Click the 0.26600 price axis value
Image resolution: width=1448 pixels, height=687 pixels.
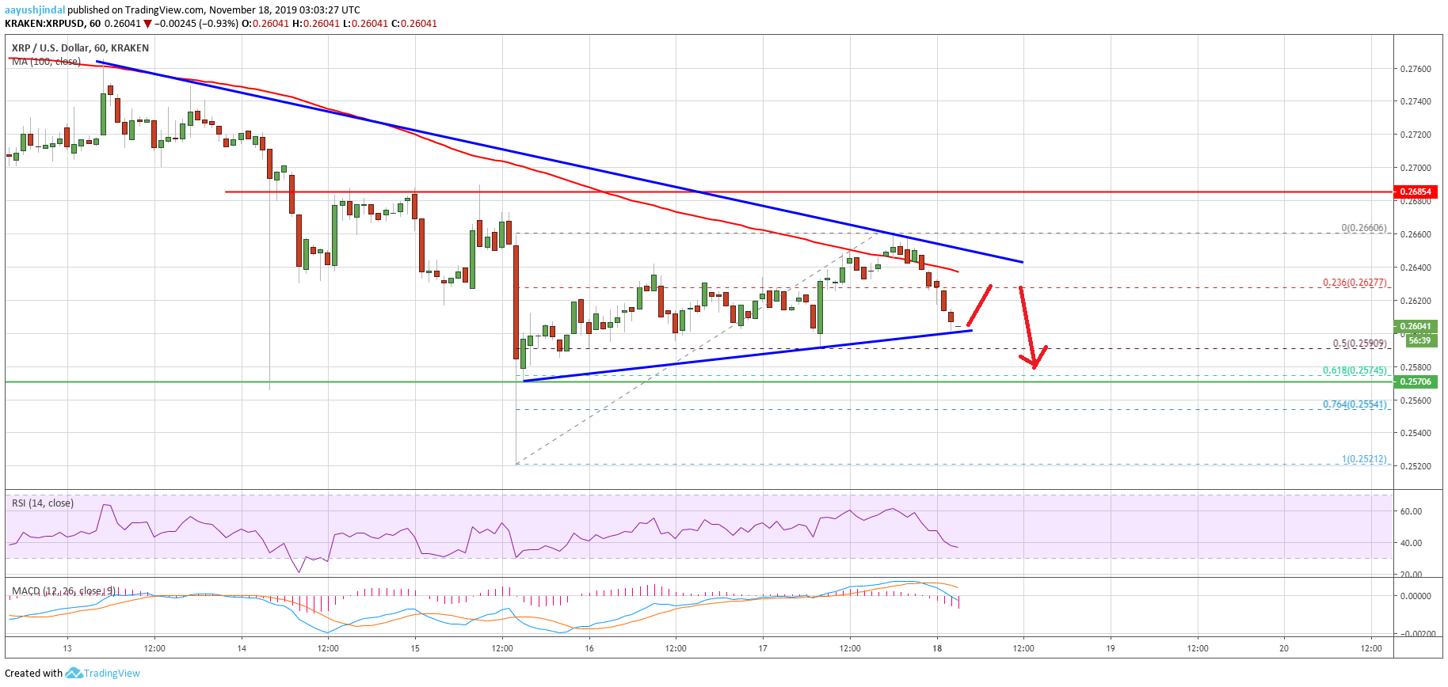1416,234
